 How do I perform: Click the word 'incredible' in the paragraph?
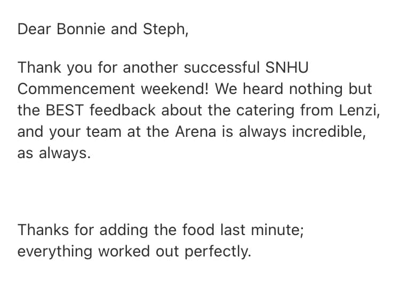(x=327, y=132)
